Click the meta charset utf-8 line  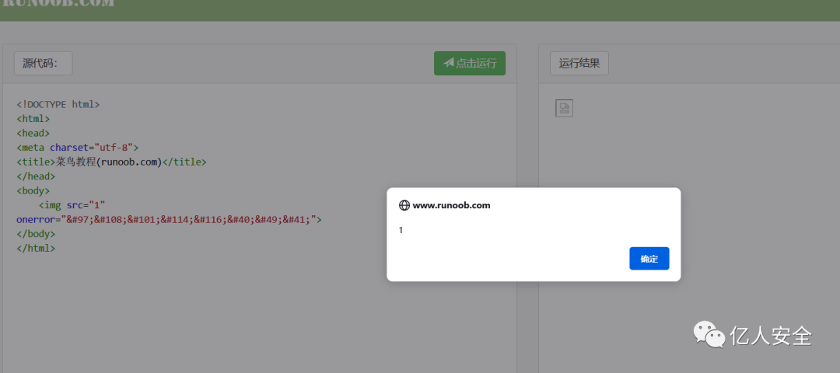pos(78,147)
